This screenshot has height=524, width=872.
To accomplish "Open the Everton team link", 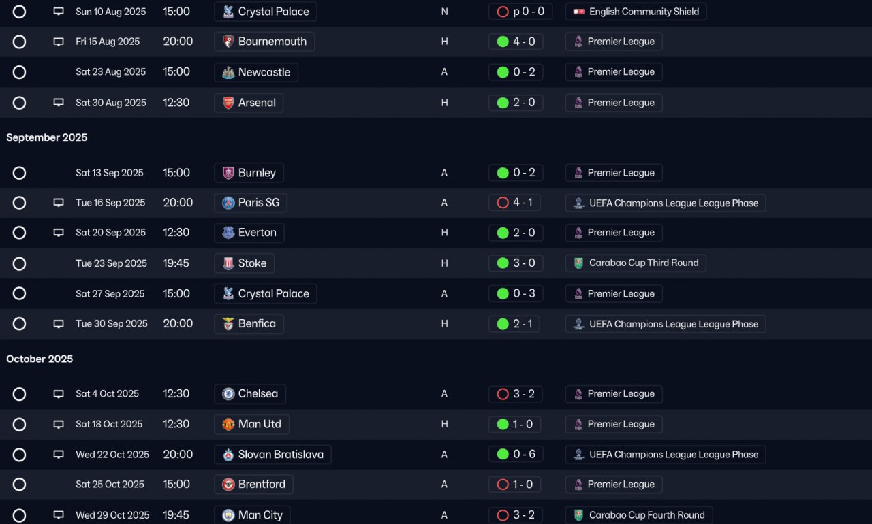I will 249,233.
